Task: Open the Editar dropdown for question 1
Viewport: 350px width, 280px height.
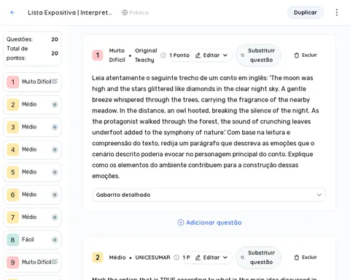Action: point(211,55)
